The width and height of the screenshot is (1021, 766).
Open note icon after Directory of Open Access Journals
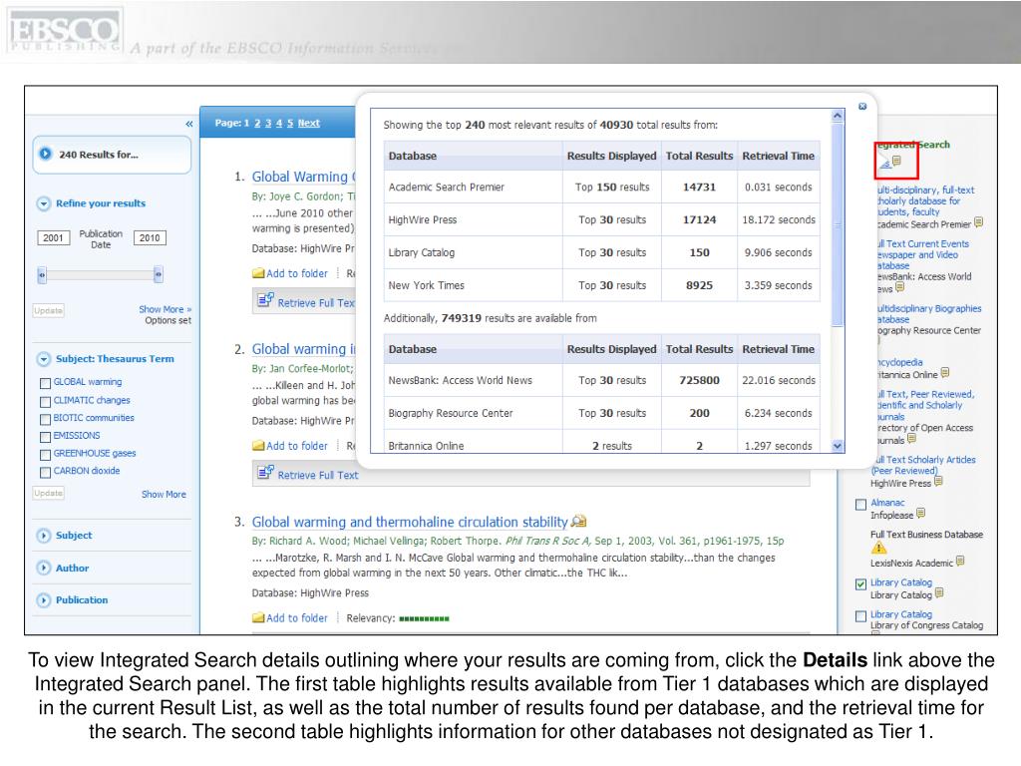[x=911, y=439]
